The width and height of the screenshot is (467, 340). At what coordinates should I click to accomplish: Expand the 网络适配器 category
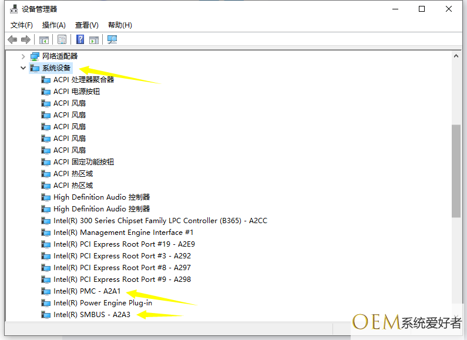pos(23,56)
